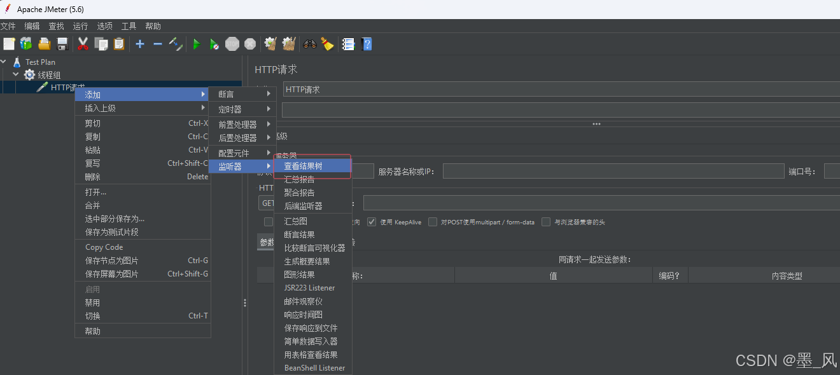Image resolution: width=840 pixels, height=375 pixels.
Task: Click the Shutdown test icon
Action: pos(250,44)
